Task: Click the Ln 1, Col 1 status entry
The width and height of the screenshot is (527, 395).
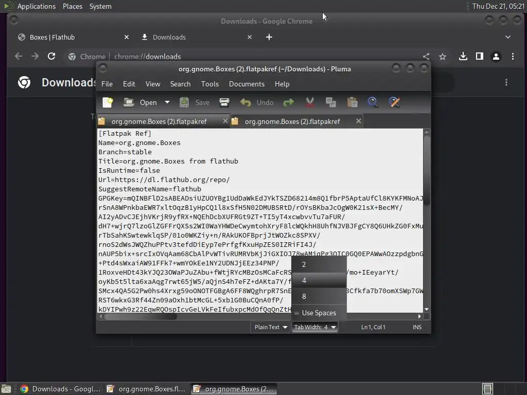Action: [373, 327]
